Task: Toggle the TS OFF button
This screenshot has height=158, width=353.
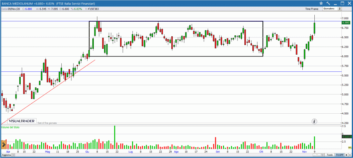Action: click(x=340, y=155)
